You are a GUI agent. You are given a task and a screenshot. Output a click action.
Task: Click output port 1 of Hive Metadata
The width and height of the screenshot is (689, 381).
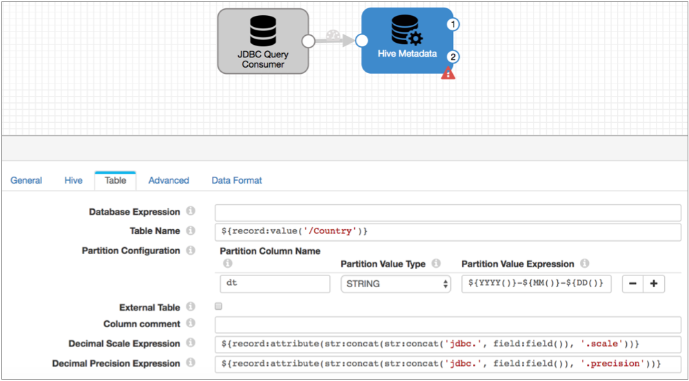point(453,24)
